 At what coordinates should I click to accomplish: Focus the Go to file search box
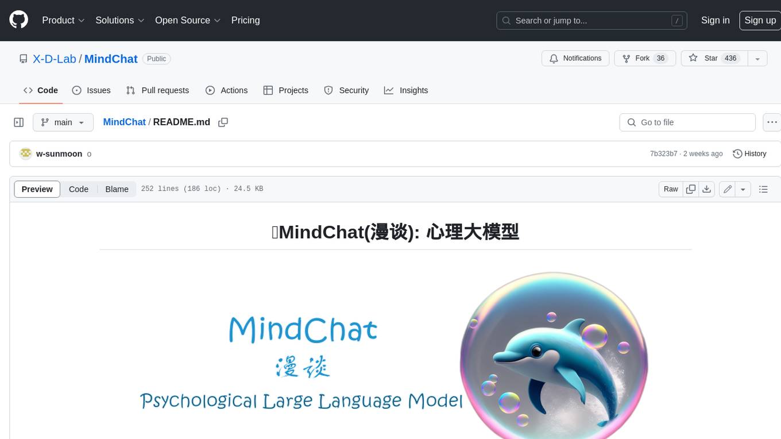(x=687, y=122)
